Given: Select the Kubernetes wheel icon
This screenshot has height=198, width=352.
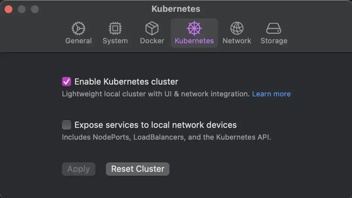Looking at the screenshot, I should (x=194, y=29).
